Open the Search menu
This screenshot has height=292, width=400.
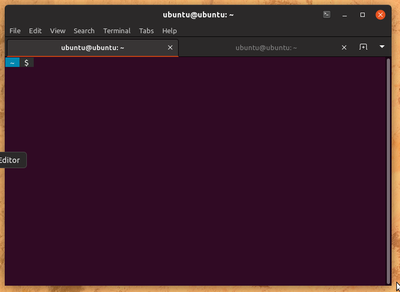[x=84, y=31]
